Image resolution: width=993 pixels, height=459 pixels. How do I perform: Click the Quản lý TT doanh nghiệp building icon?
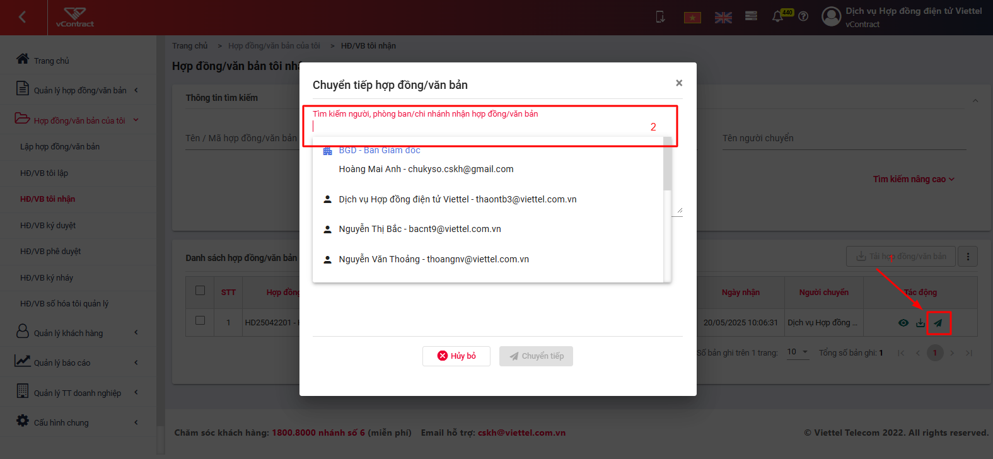coord(23,390)
